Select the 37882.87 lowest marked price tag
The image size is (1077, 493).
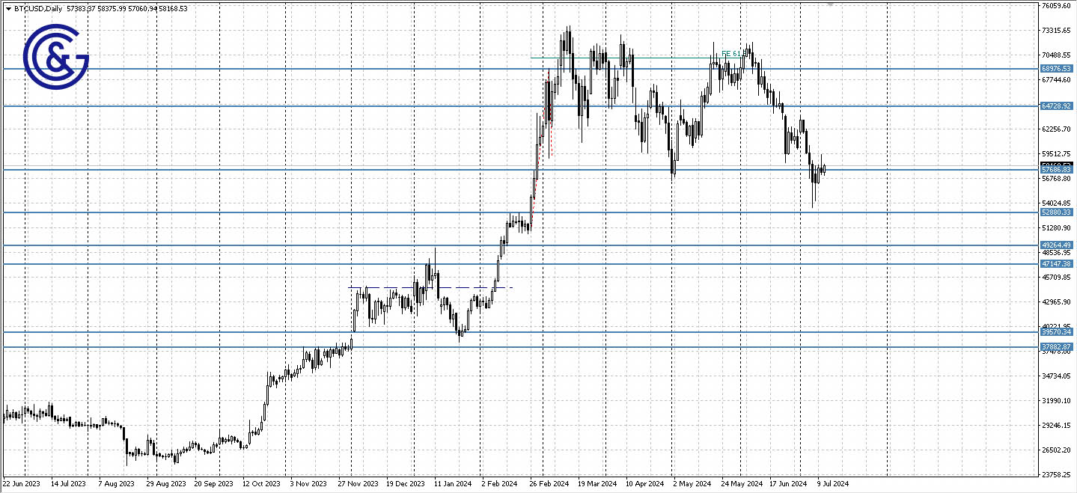[x=1058, y=346]
